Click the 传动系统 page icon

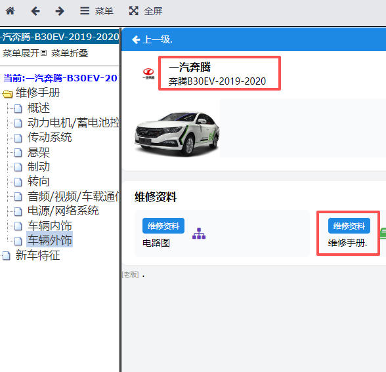(x=18, y=138)
